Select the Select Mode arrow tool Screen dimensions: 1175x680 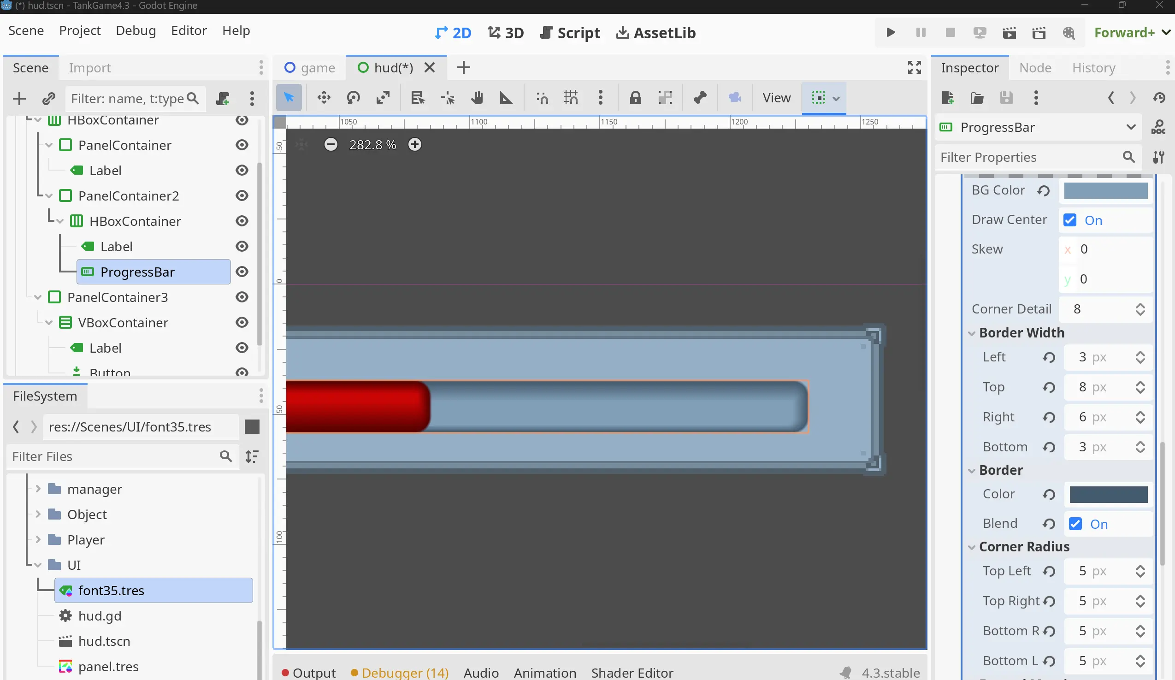(x=289, y=98)
